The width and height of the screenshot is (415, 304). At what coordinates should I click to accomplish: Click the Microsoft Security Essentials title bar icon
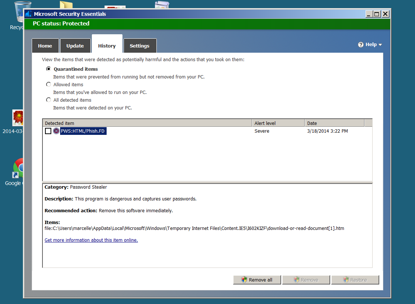coord(28,14)
